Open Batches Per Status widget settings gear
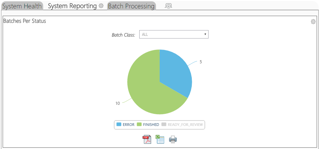 point(313,21)
